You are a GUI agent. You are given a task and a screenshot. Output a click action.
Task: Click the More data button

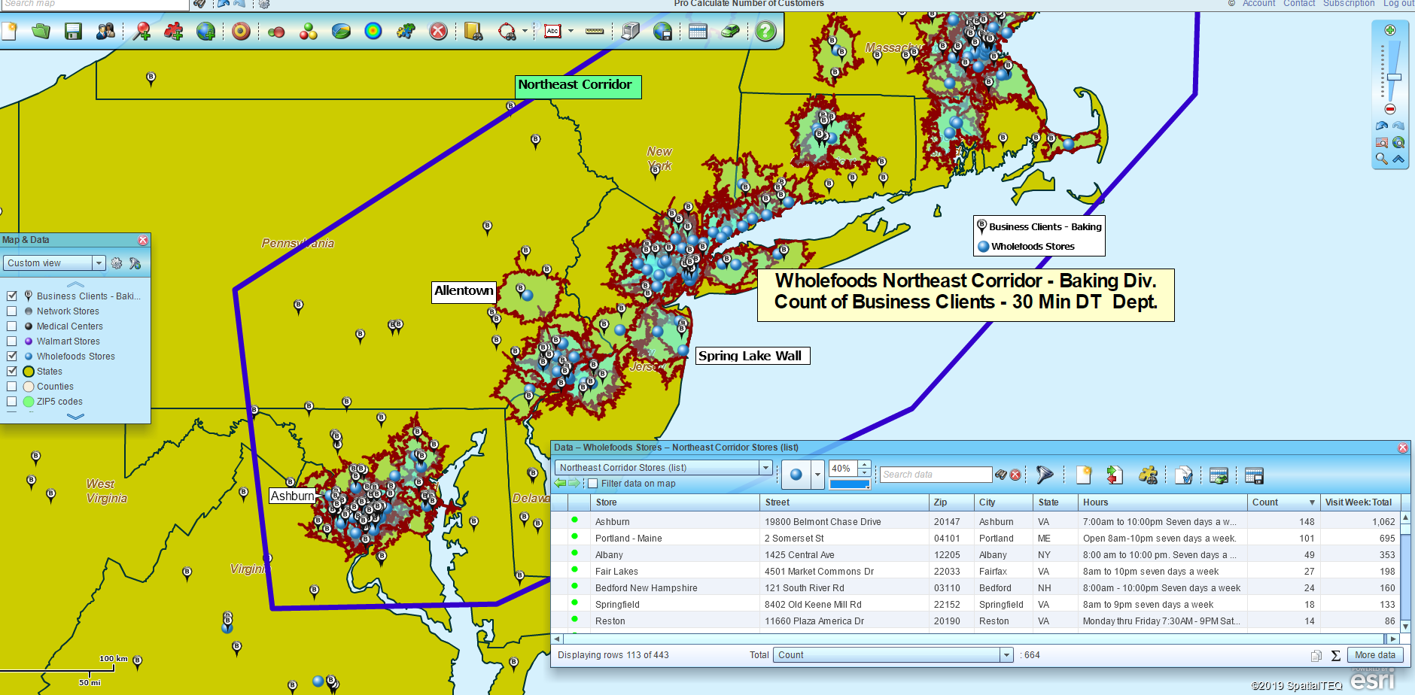(1375, 655)
